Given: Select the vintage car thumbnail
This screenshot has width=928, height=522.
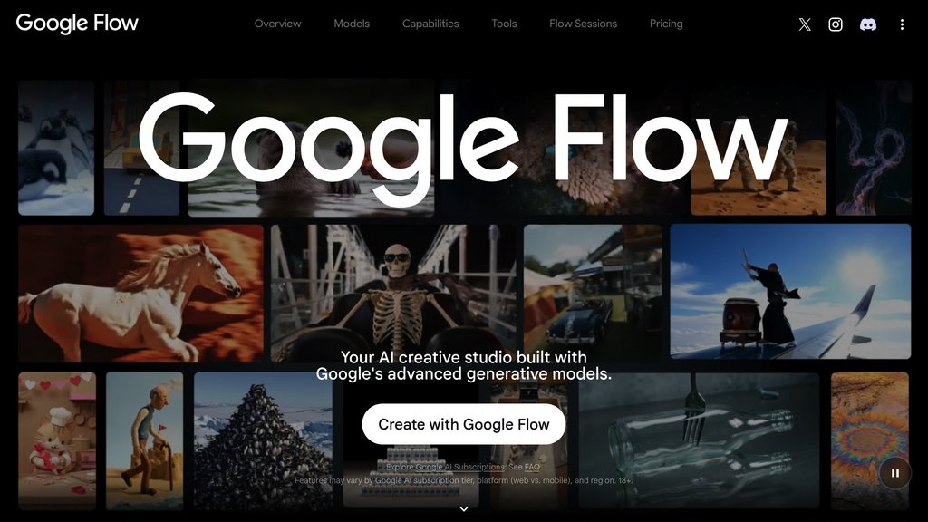Looking at the screenshot, I should pyautogui.click(x=593, y=294).
